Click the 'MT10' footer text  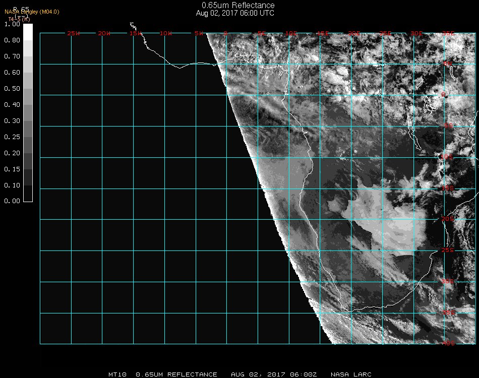[117, 374]
